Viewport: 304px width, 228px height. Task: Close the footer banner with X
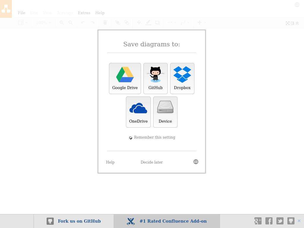299,221
